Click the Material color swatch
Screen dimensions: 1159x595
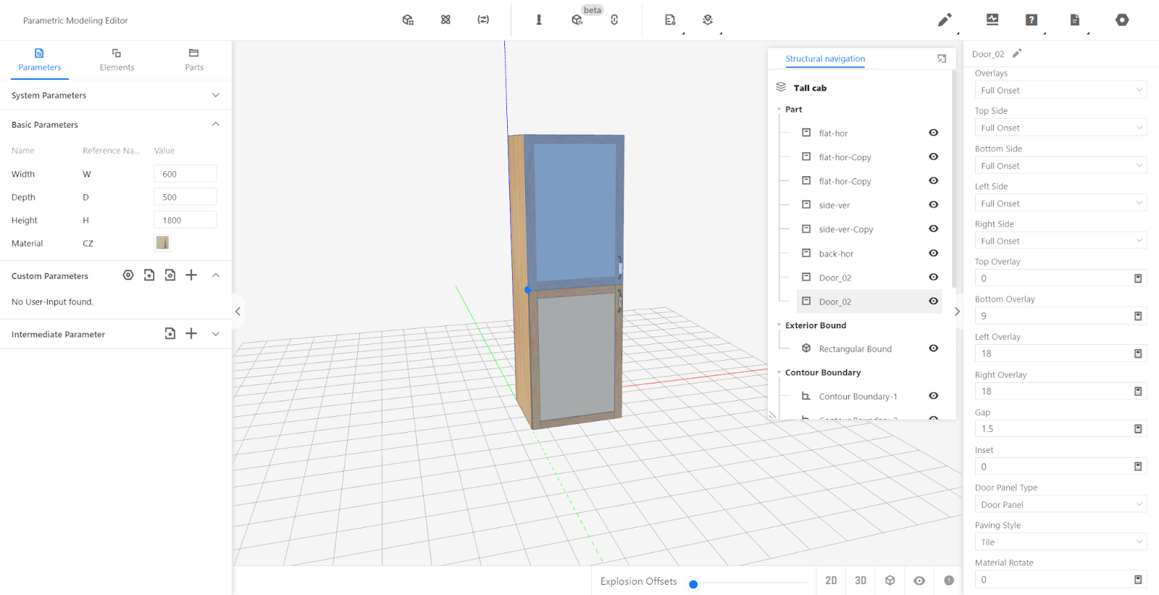162,243
